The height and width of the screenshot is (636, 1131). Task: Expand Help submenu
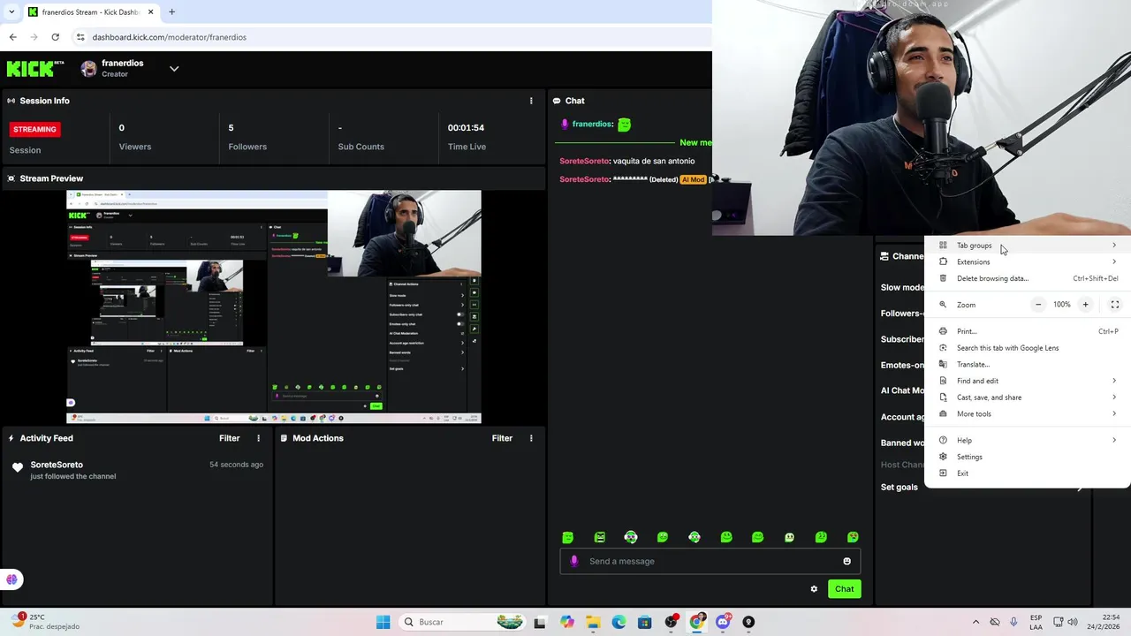point(1028,440)
